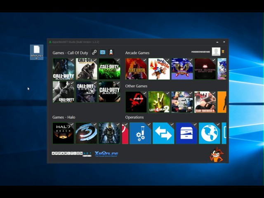Open the file cabinet operation tile

(186, 133)
